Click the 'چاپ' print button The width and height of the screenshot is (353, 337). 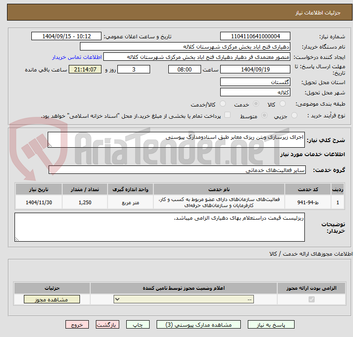(138, 325)
